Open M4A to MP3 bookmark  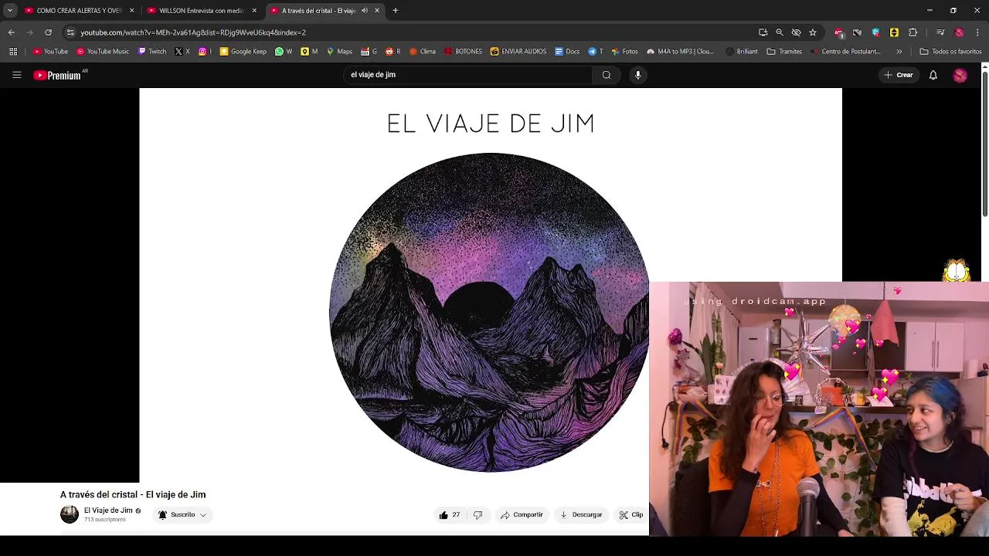pos(680,52)
